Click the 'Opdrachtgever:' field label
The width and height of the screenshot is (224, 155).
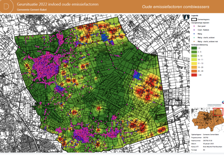[x=196, y=135]
